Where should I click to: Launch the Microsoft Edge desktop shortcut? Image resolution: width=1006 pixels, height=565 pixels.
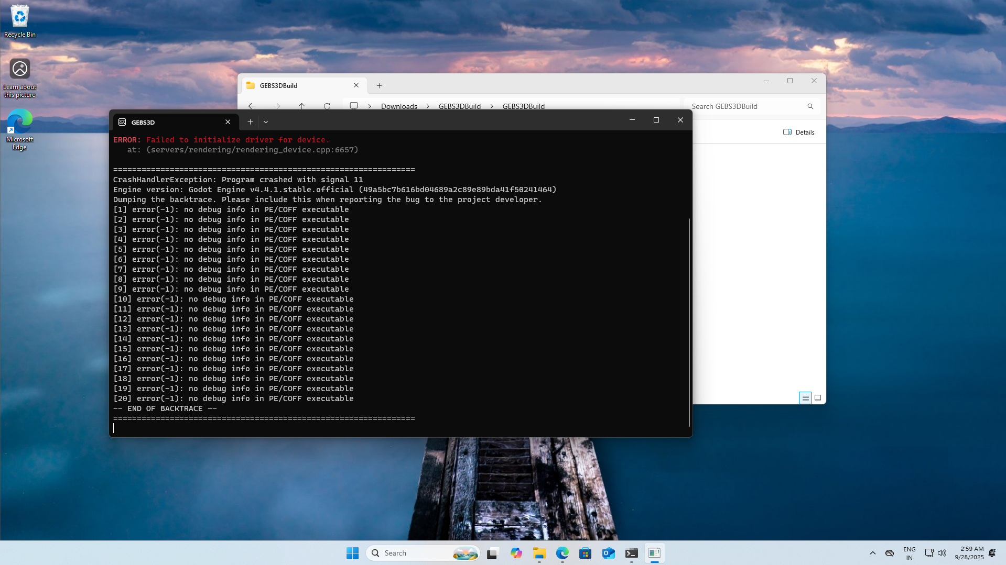[20, 129]
